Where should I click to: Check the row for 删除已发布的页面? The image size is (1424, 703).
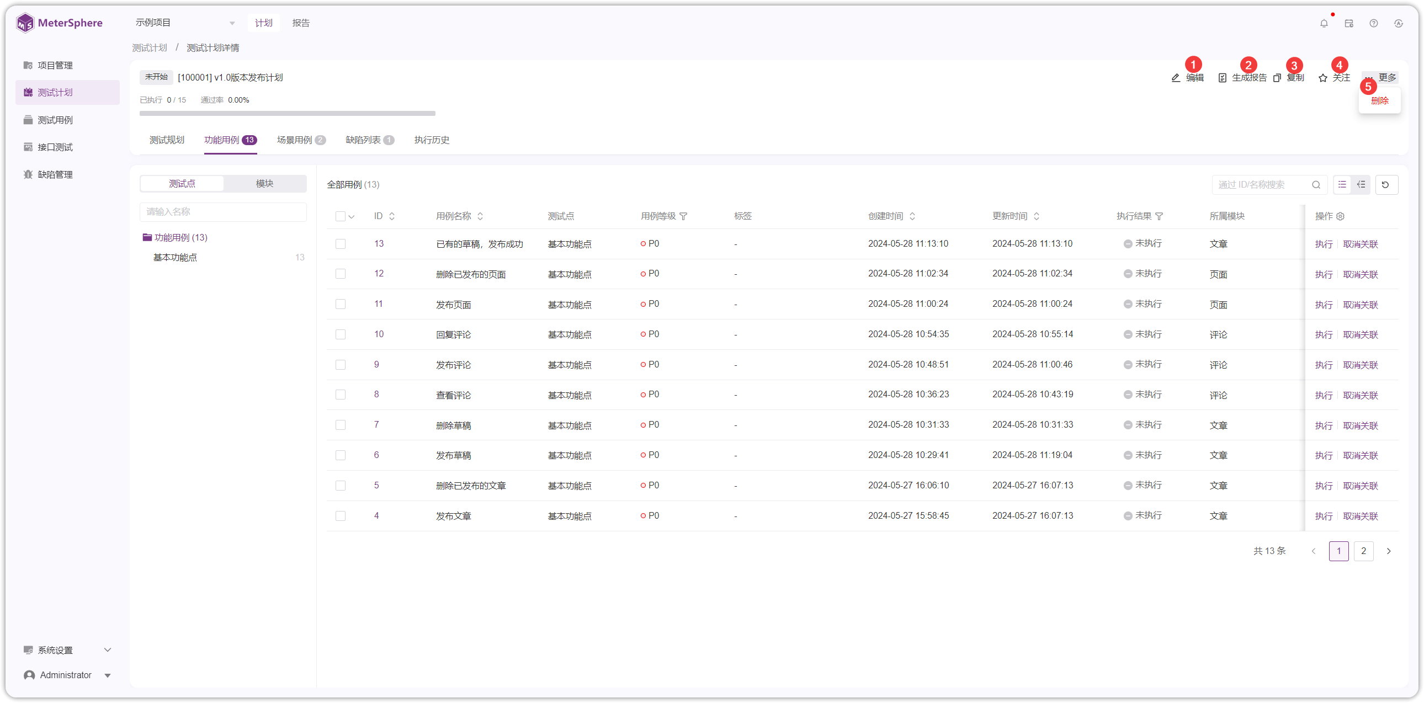click(x=341, y=274)
